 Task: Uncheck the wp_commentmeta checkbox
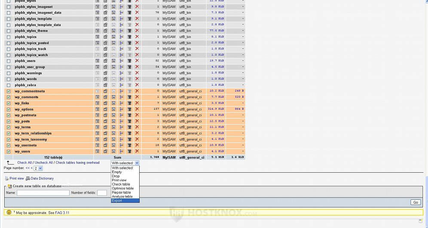[x=9, y=91]
